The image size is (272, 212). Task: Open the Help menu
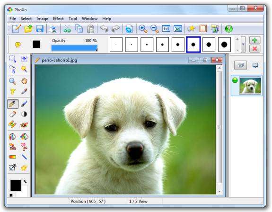(107, 18)
